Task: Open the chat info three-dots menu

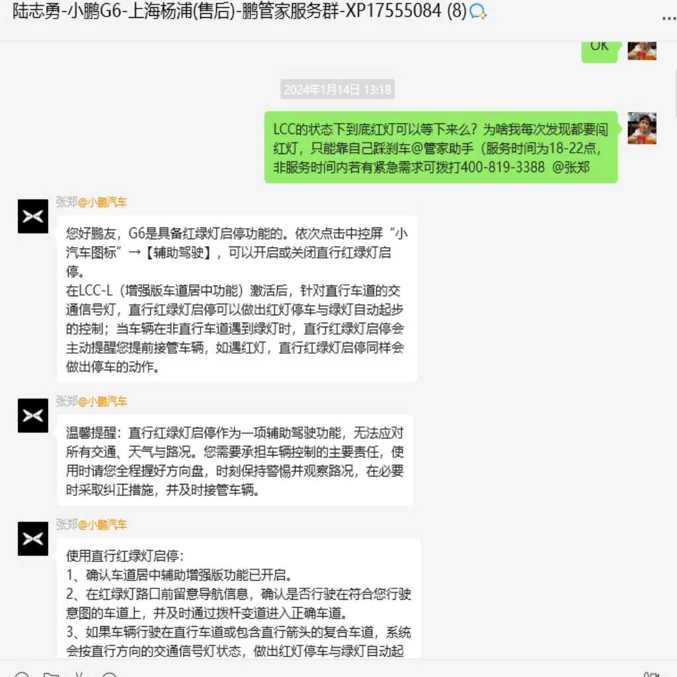Action: click(x=668, y=18)
